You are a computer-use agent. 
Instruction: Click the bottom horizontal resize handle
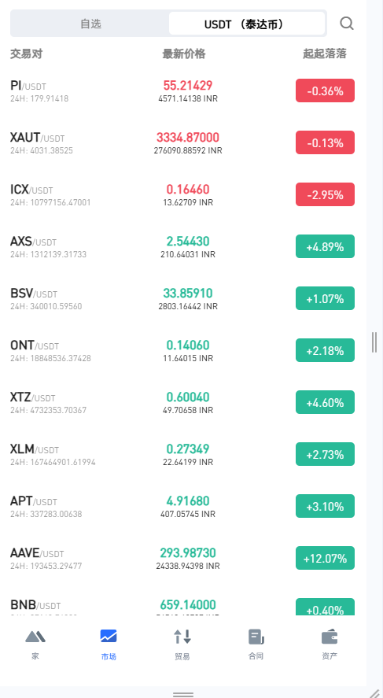183,694
